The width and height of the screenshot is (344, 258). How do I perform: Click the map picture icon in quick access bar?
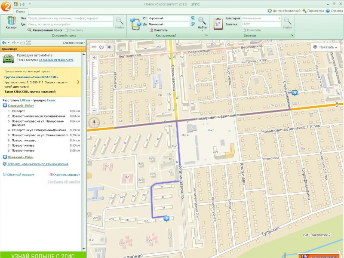[16, 4]
